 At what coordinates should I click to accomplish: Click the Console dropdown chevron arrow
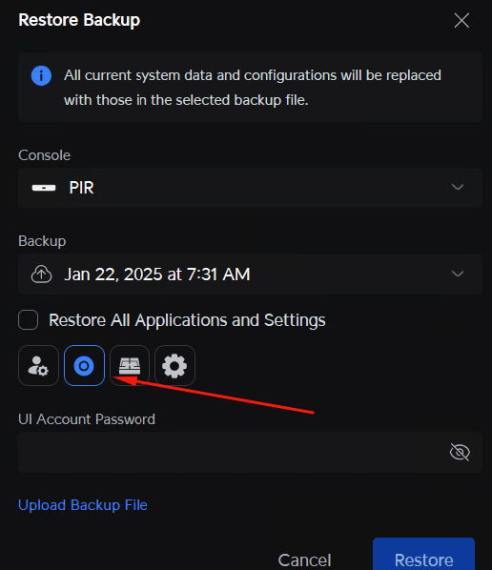[x=457, y=187]
